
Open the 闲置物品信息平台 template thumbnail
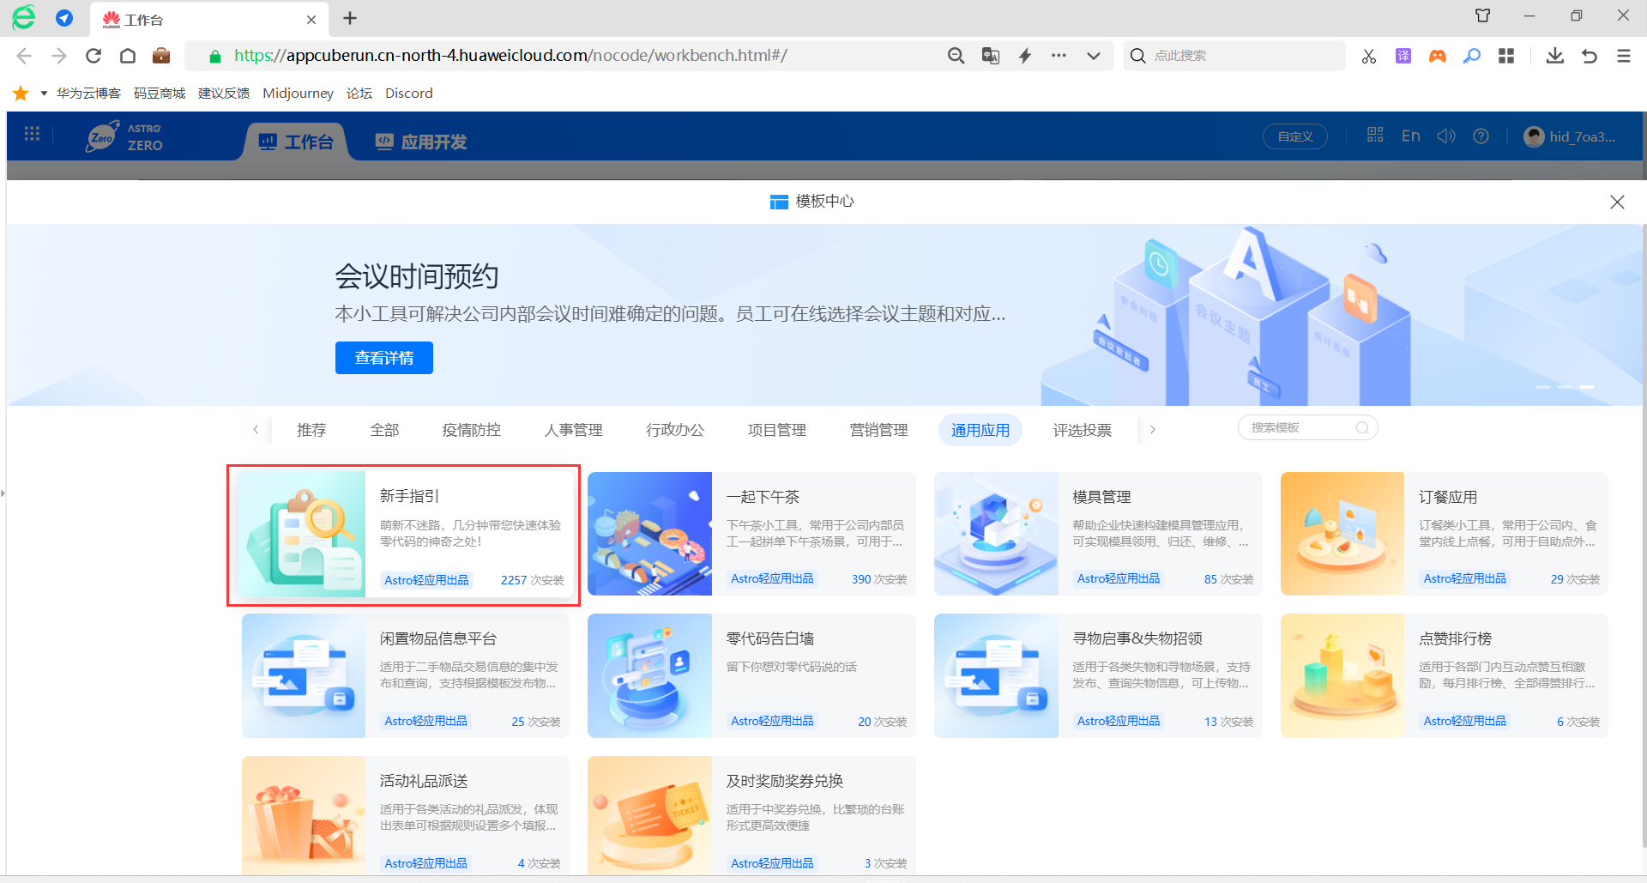click(304, 676)
